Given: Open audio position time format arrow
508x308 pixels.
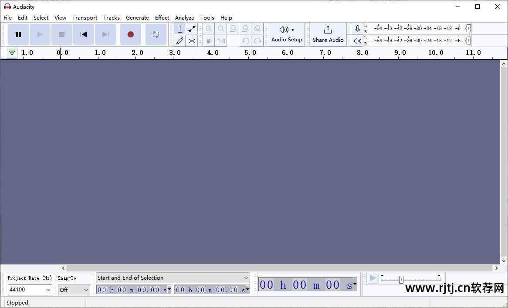Looking at the screenshot, I should coord(355,284).
